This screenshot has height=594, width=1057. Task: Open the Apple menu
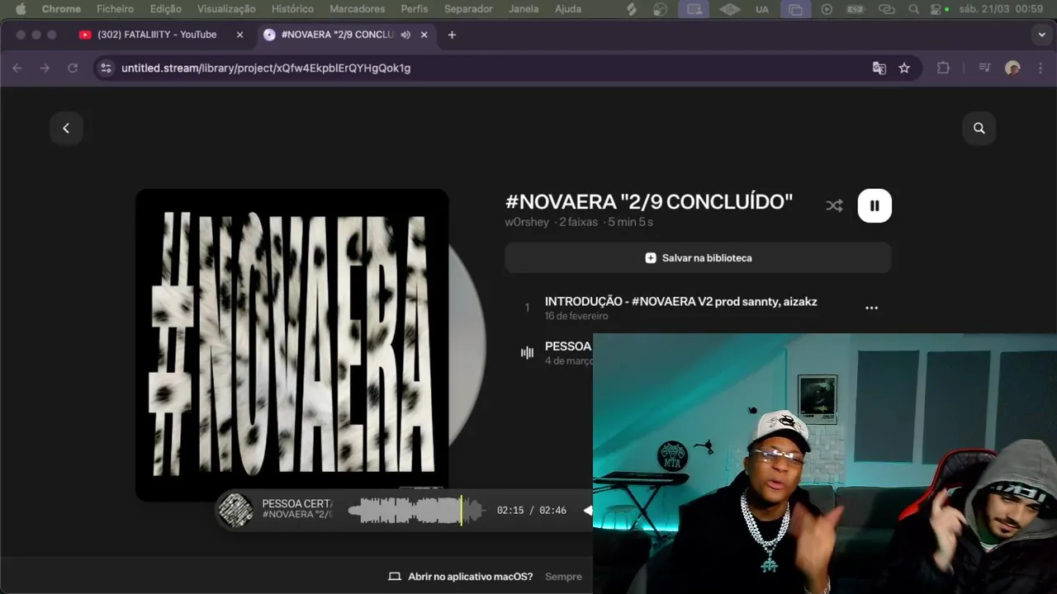click(21, 9)
